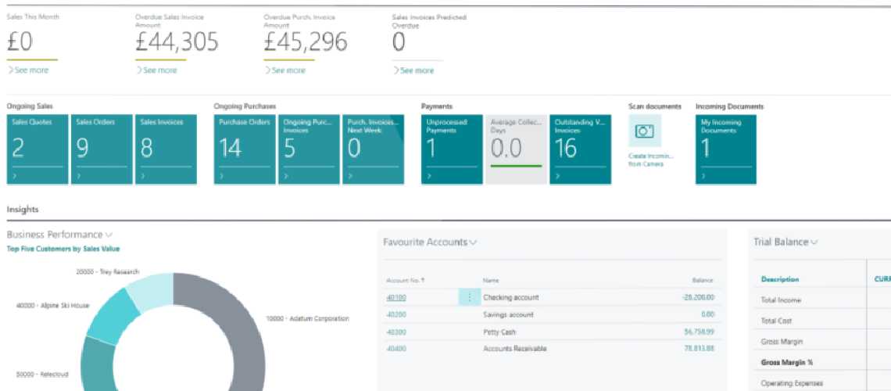Open the Sales Invoices tile showing 8

click(166, 149)
